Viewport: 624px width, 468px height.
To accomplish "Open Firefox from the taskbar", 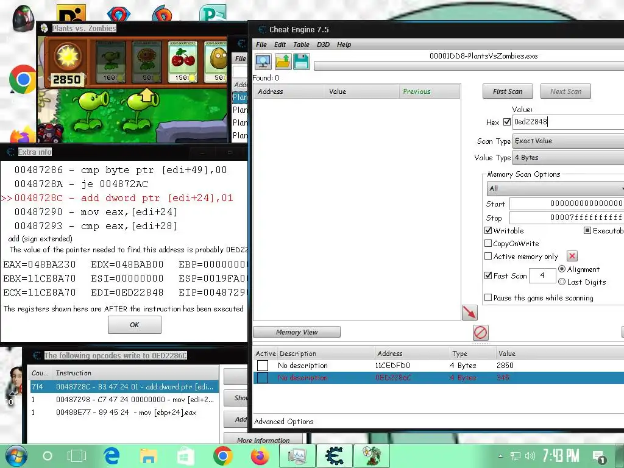I will pyautogui.click(x=260, y=456).
